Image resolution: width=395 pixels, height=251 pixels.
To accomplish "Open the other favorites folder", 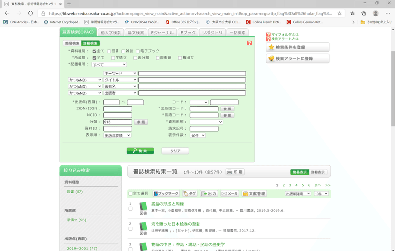I will point(376,22).
